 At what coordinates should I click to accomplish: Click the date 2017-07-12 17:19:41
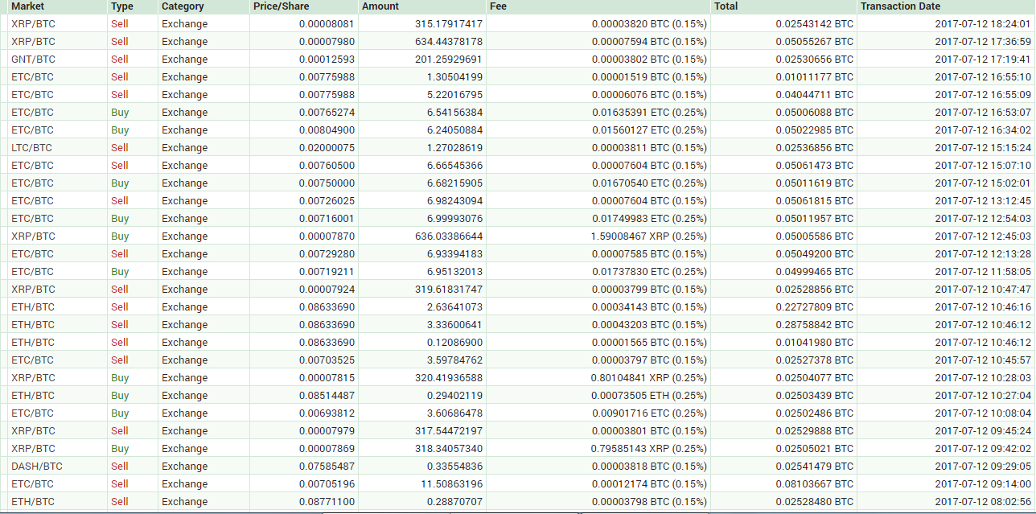[x=983, y=60]
